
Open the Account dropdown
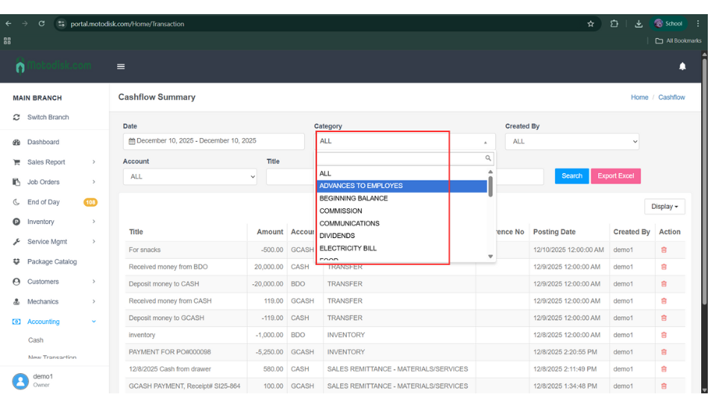click(x=189, y=177)
